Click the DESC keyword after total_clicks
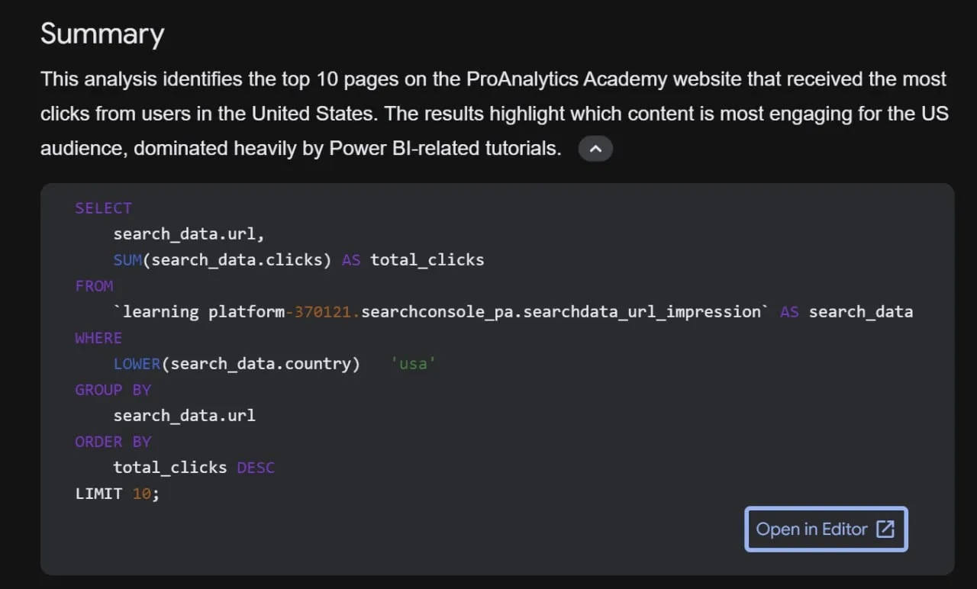This screenshot has height=589, width=977. coord(256,468)
